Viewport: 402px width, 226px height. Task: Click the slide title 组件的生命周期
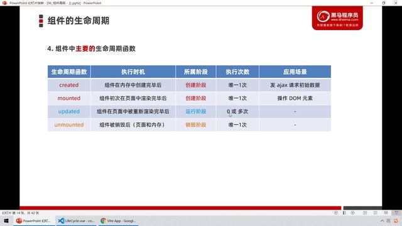pos(79,21)
